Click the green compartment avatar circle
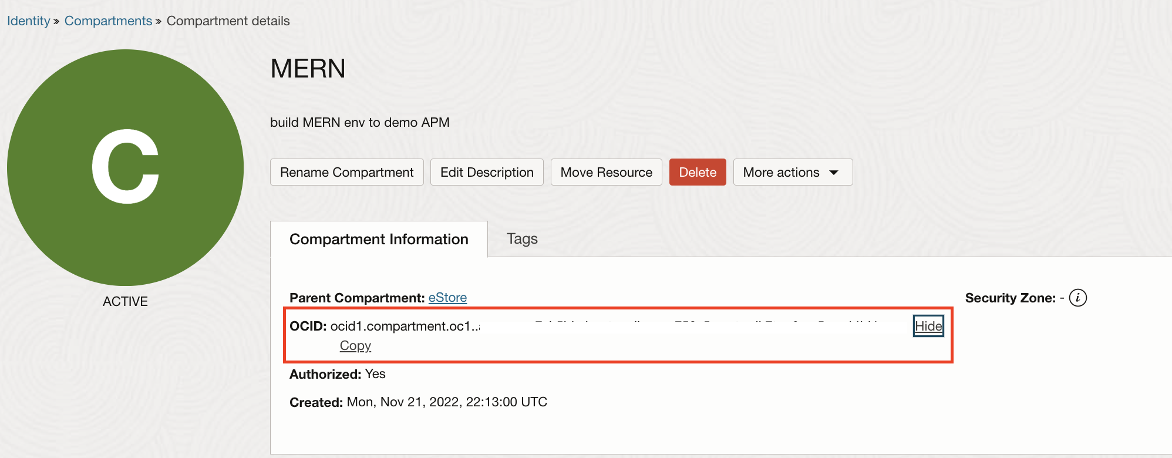 [125, 167]
